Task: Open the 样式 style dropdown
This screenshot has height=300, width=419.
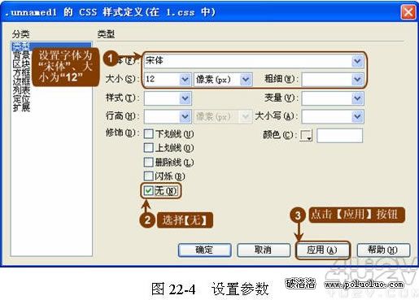Action: coord(185,98)
